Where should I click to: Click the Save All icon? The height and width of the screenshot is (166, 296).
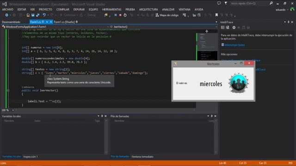pos(38,15)
